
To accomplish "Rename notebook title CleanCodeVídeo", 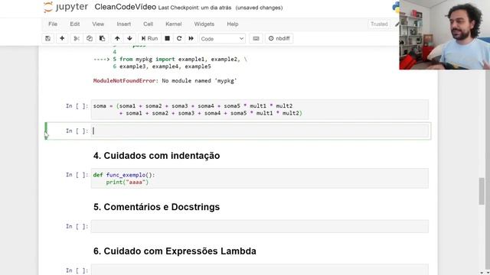I will click(x=125, y=7).
